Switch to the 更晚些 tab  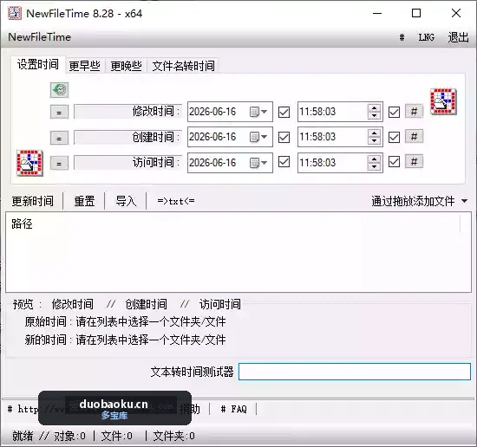pyautogui.click(x=127, y=66)
